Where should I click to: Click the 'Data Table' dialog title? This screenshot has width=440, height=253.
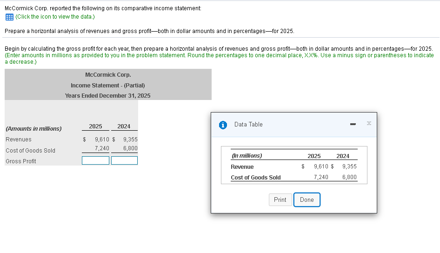pyautogui.click(x=248, y=124)
